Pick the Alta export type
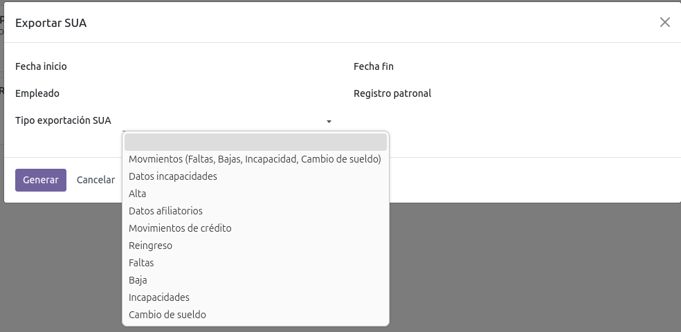The width and height of the screenshot is (681, 332). (x=138, y=194)
